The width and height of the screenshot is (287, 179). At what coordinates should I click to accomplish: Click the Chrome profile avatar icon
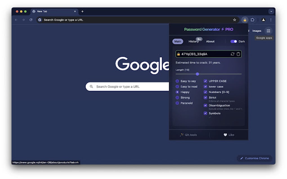click(263, 20)
